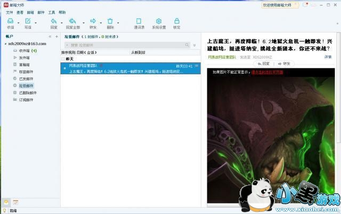Image resolution: width=341 pixels, height=214 pixels.
Task: Collapse the xds2009xz@163.com account tree
Action: 5,44
